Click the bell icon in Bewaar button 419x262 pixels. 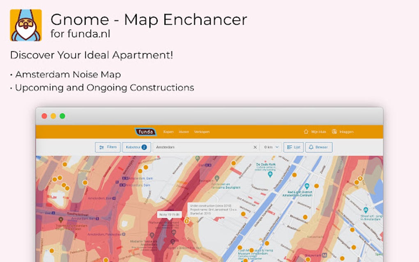311,147
